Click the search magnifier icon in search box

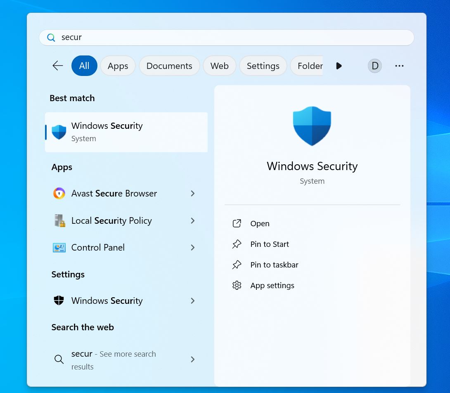point(51,37)
